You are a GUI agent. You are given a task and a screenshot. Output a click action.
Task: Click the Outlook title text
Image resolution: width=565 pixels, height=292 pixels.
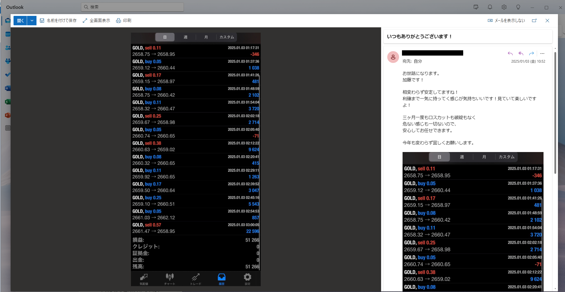[15, 7]
